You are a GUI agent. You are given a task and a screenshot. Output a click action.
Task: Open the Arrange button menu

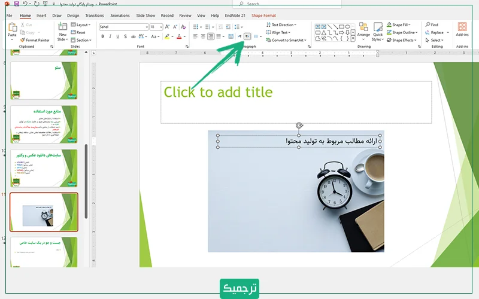[363, 32]
